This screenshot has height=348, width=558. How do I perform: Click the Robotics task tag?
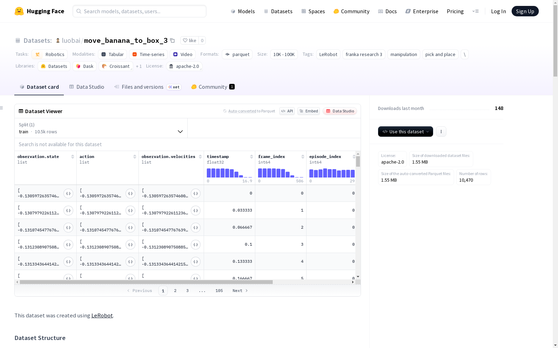point(49,54)
